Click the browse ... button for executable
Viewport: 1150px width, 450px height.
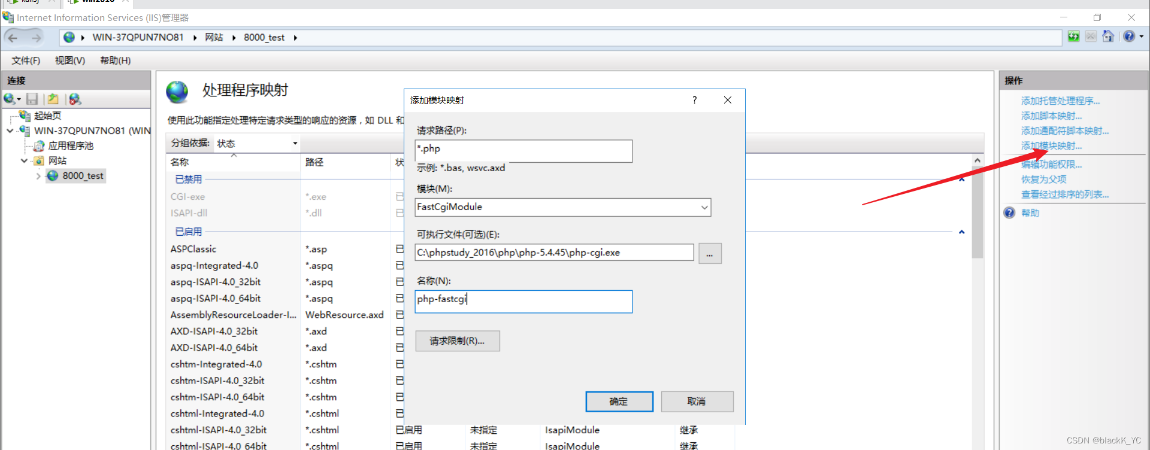click(710, 254)
